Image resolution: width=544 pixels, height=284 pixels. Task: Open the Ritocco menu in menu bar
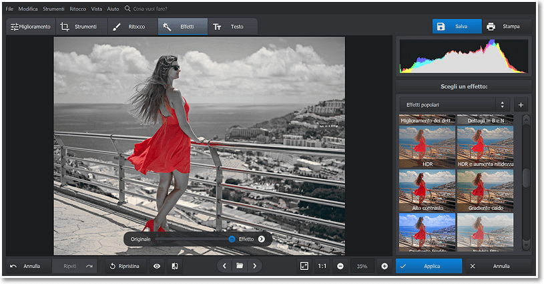click(77, 9)
